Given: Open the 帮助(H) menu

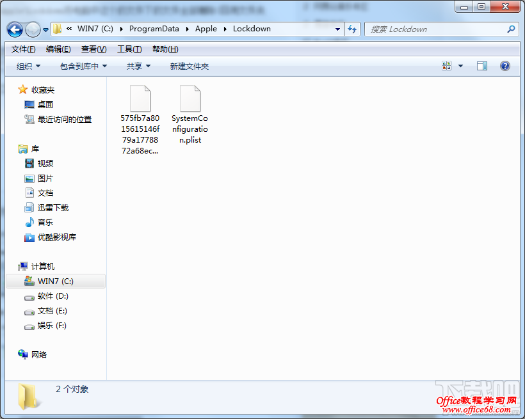Looking at the screenshot, I should point(165,49).
